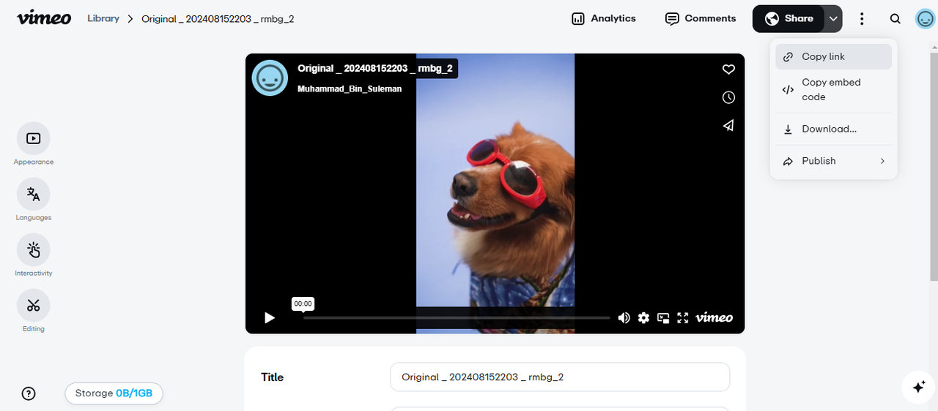The height and width of the screenshot is (411, 938).
Task: Play the video
Action: (x=270, y=317)
